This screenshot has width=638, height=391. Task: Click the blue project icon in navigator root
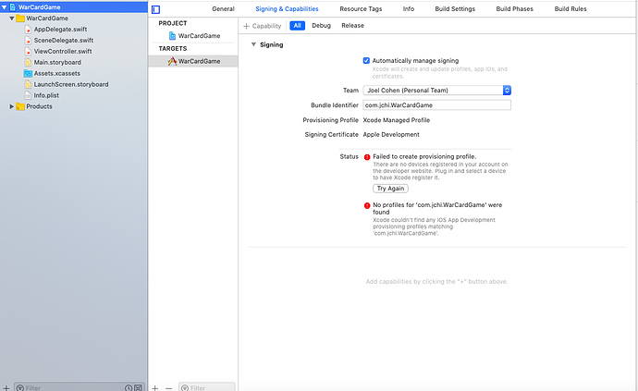13,6
